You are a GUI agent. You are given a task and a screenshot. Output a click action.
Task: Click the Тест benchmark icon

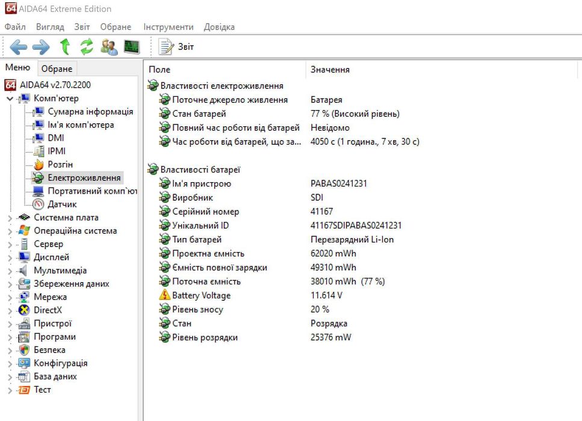pyautogui.click(x=24, y=390)
